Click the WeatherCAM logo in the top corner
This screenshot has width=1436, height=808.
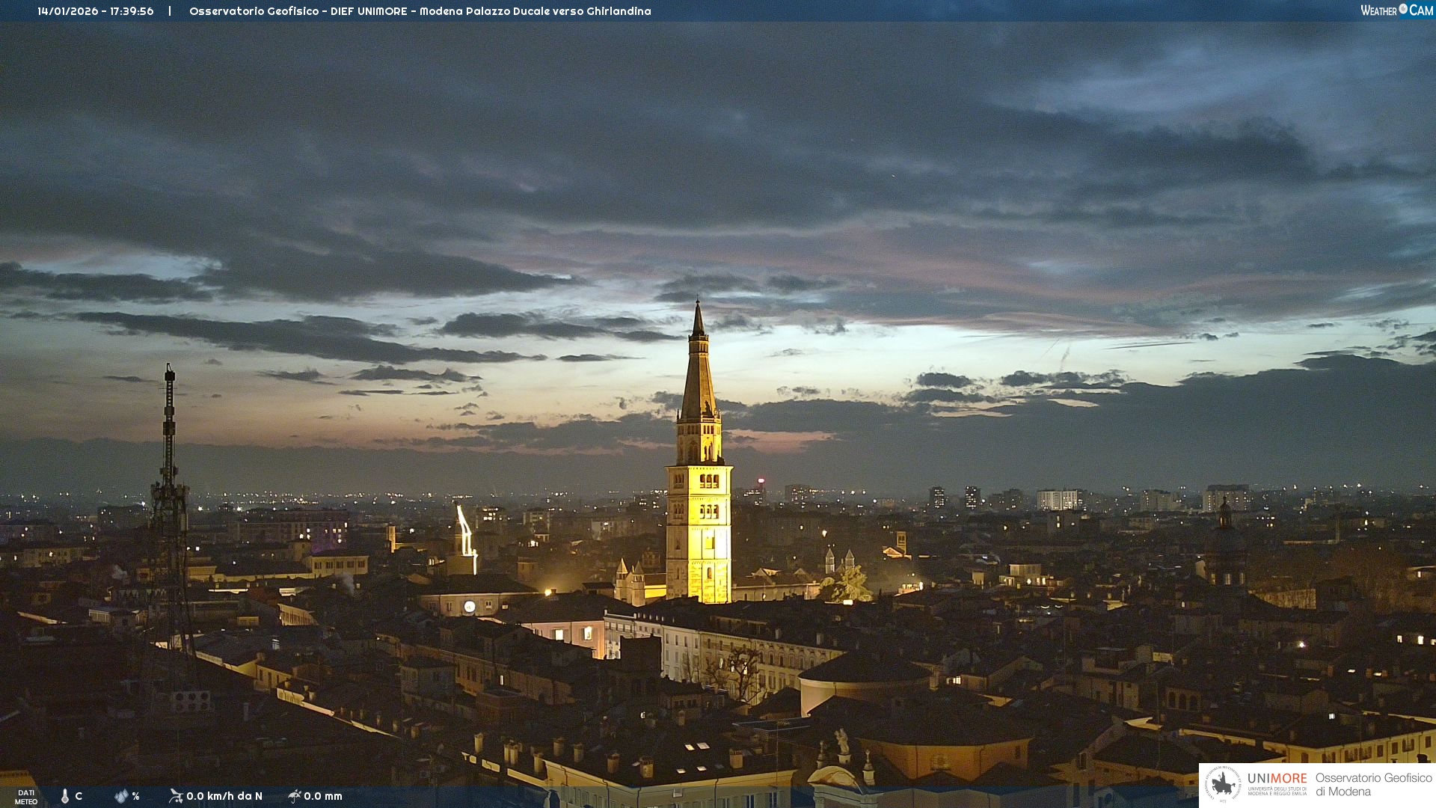click(1396, 10)
